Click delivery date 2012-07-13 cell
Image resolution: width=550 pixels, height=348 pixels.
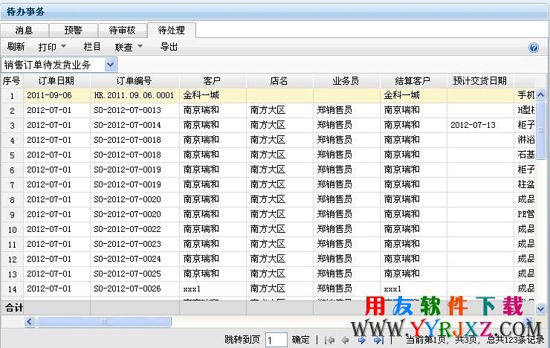480,125
